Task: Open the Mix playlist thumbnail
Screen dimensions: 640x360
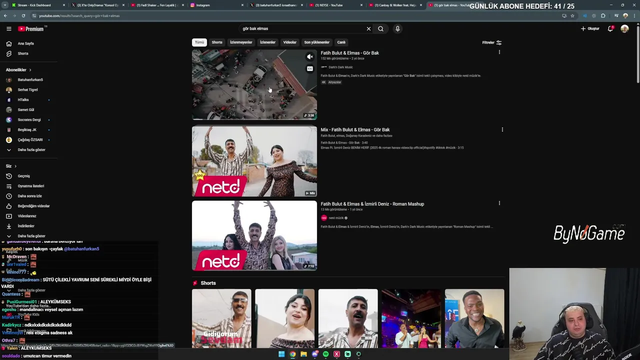Action: click(x=254, y=161)
